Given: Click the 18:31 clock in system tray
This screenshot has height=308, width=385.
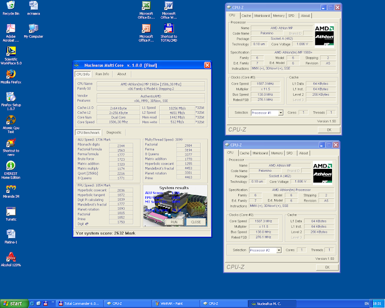Looking at the screenshot, I should point(377,304).
